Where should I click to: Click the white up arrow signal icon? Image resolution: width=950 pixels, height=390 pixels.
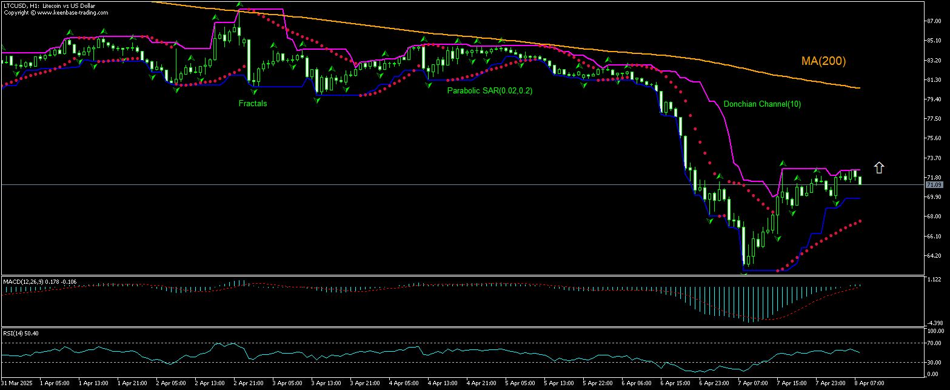point(878,168)
